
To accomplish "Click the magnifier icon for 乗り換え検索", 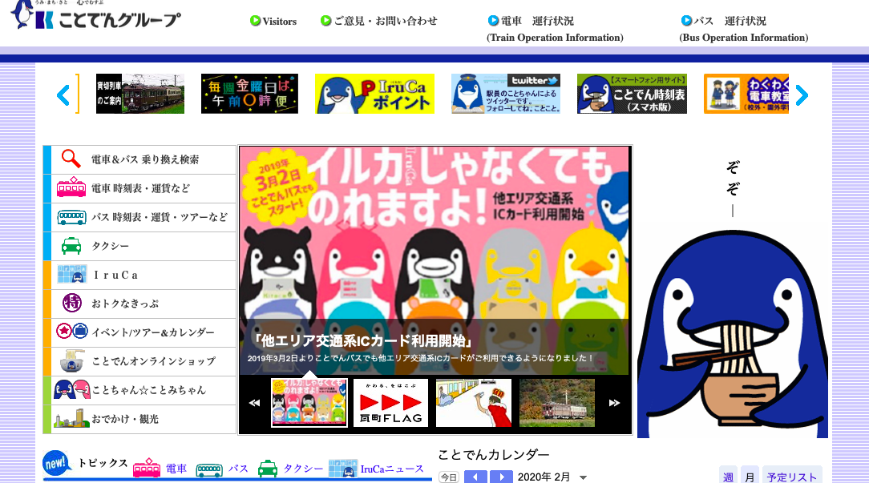I will [71, 159].
